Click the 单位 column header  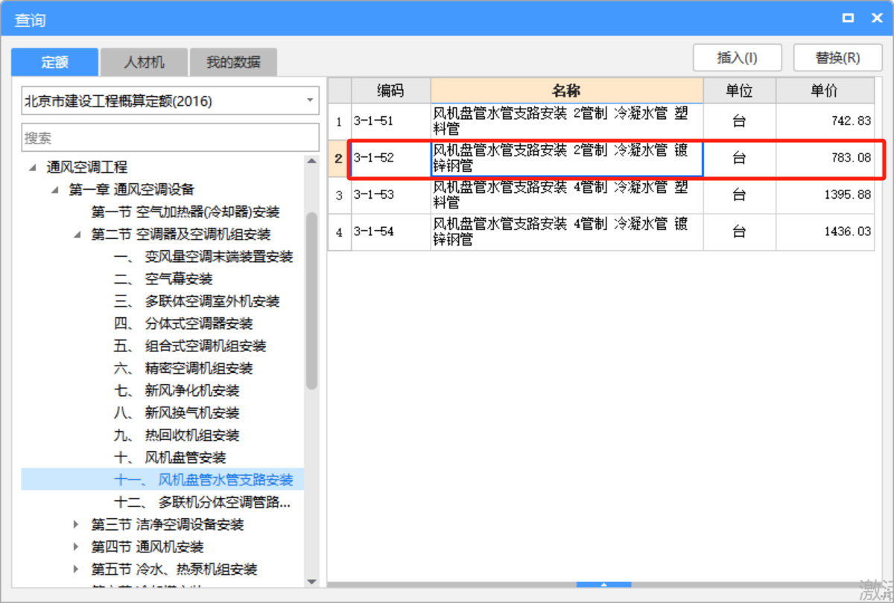(740, 91)
